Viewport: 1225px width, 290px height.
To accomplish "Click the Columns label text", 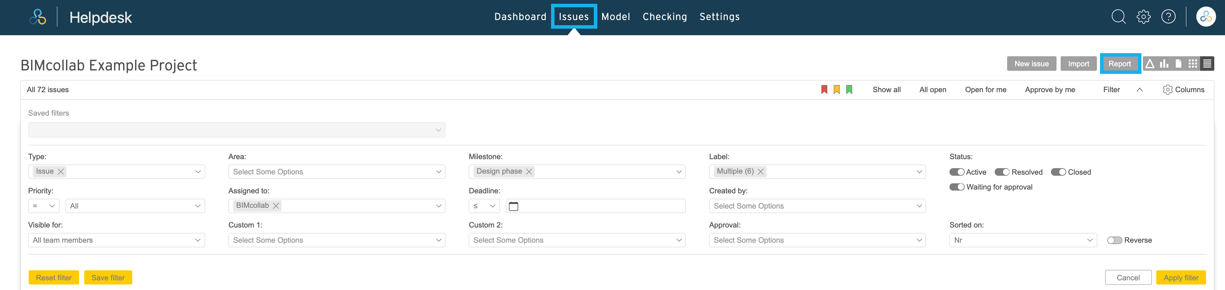I will (1189, 89).
